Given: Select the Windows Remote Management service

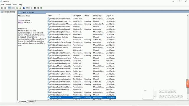Looking at the screenshot, I should pyautogui.click(x=82, y=90).
